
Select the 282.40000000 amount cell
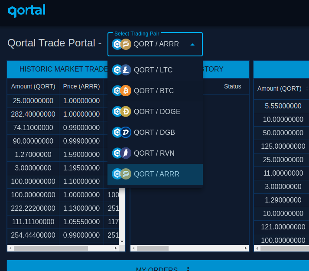(33, 114)
